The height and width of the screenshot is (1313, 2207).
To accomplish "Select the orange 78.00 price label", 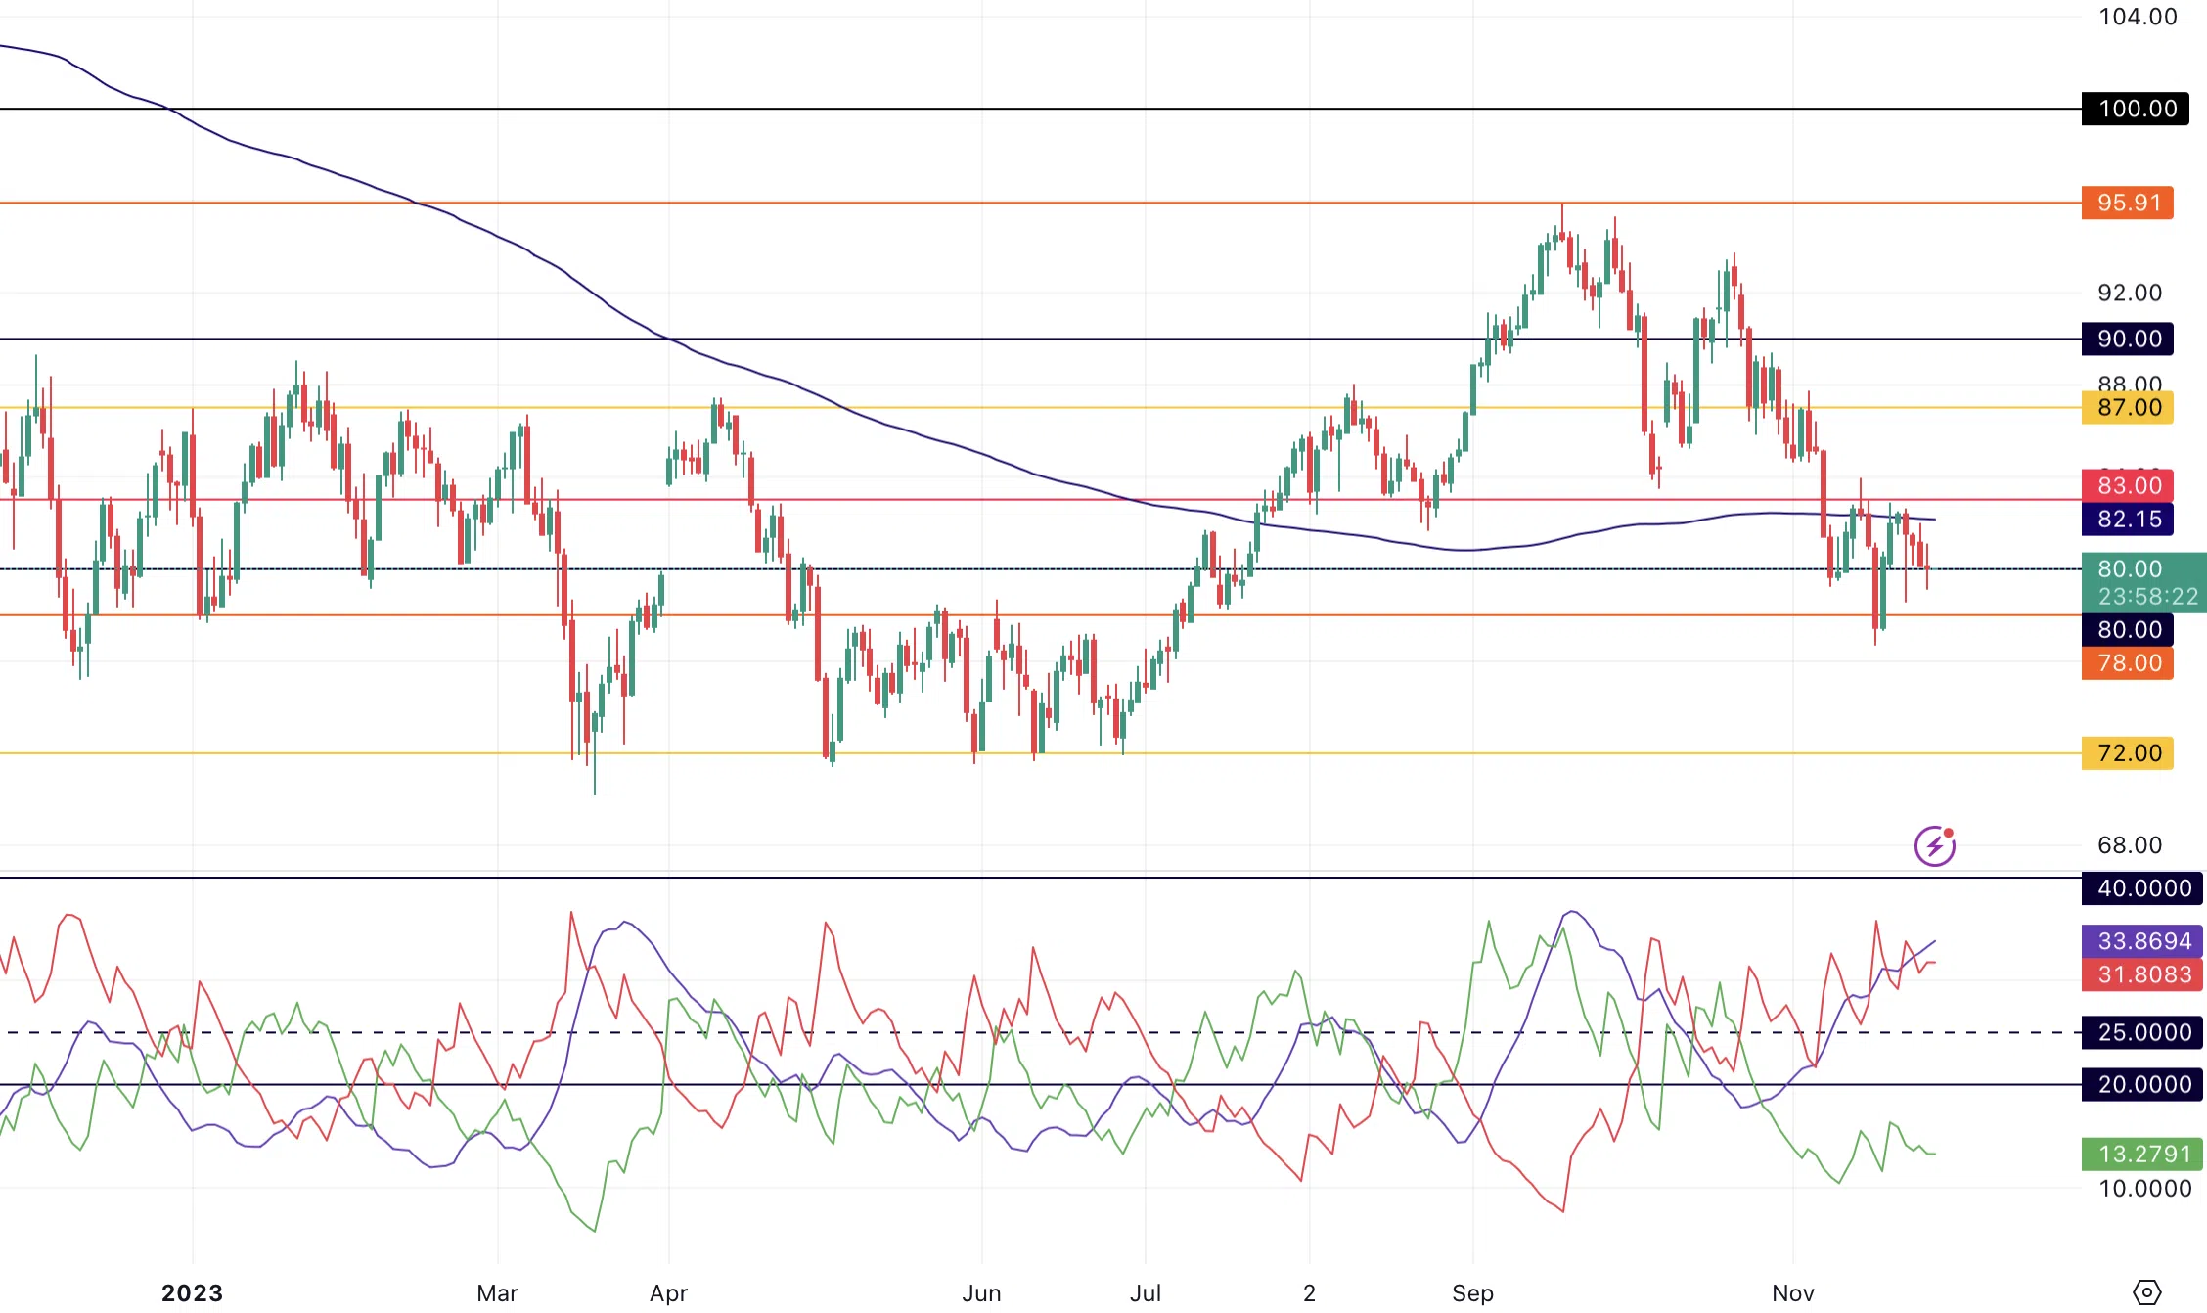I will 2128,663.
